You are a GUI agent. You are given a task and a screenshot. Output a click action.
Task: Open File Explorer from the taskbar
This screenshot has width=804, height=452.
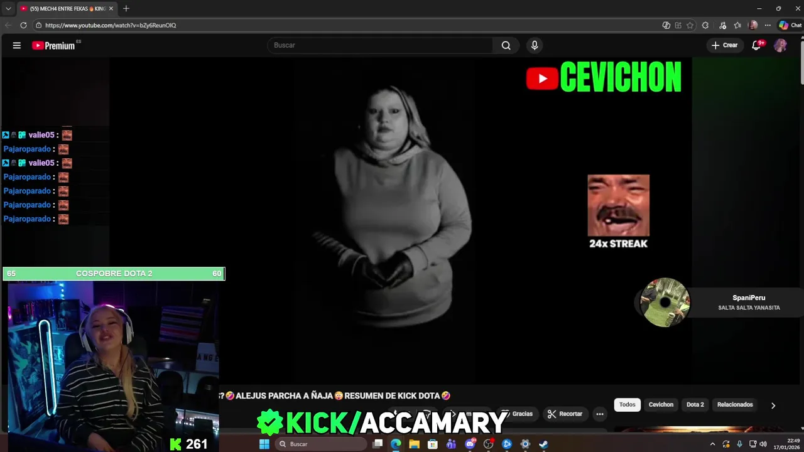414,444
